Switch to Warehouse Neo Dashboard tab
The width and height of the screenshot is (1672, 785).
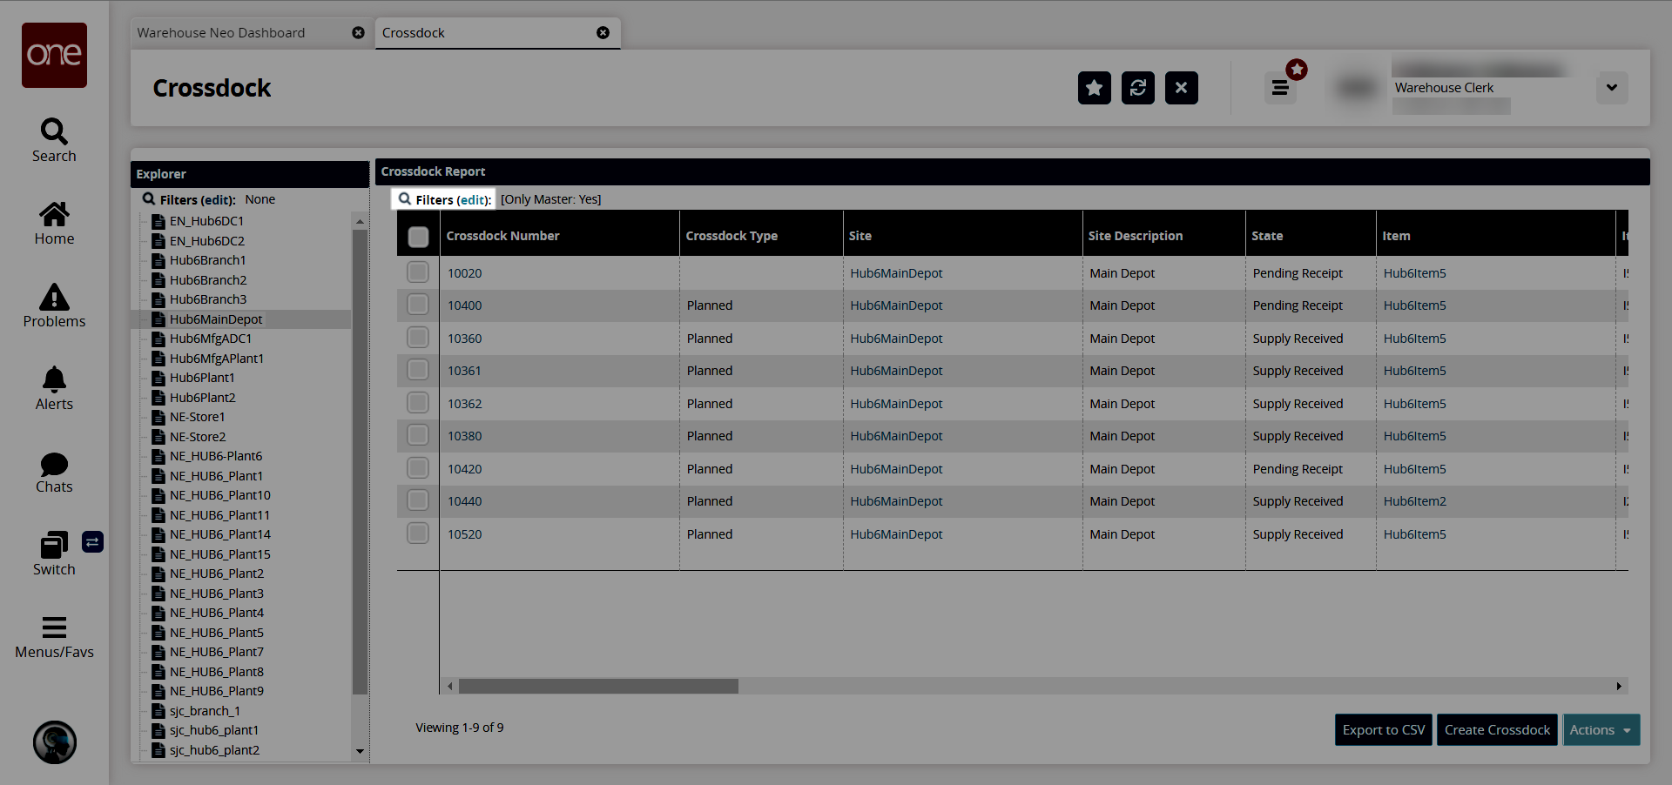[221, 33]
